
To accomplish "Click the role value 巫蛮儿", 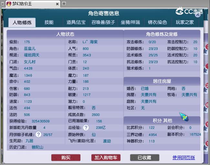I will tap(30, 49).
